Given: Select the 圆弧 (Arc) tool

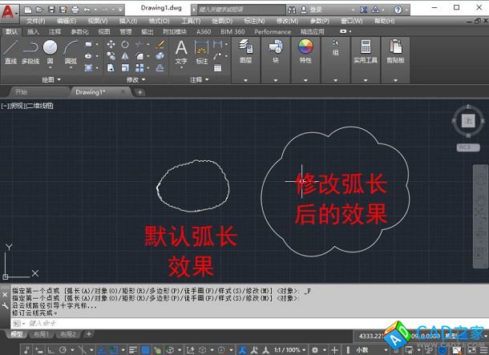Looking at the screenshot, I should coord(71,50).
